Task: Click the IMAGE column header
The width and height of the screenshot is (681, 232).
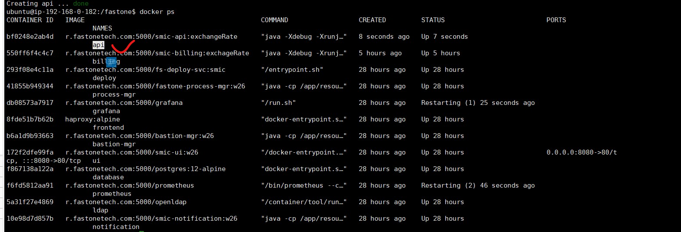Action: (x=75, y=20)
